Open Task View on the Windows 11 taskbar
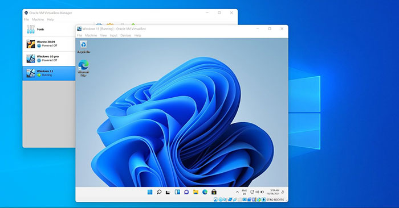The image size is (399, 208). (168, 192)
